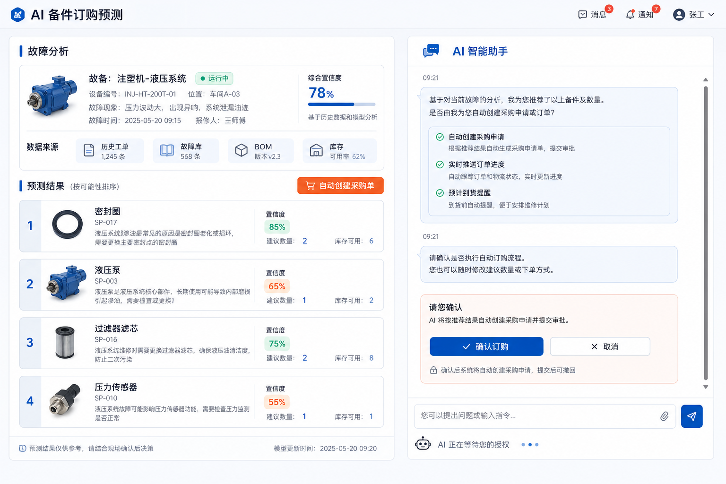Open the 压力传感器 part thumbnail
726x484 pixels.
(65, 400)
